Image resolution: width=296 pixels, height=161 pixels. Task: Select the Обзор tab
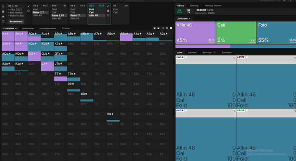[181, 6]
